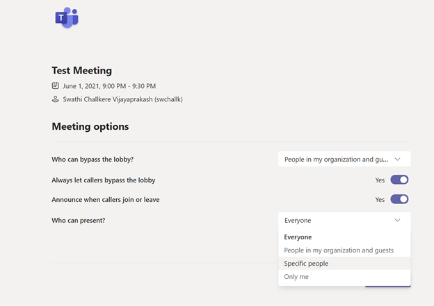This screenshot has height=306, width=434.
Task: Click organizer name Swathi Challkere Vijayaprakash
Action: 122,99
